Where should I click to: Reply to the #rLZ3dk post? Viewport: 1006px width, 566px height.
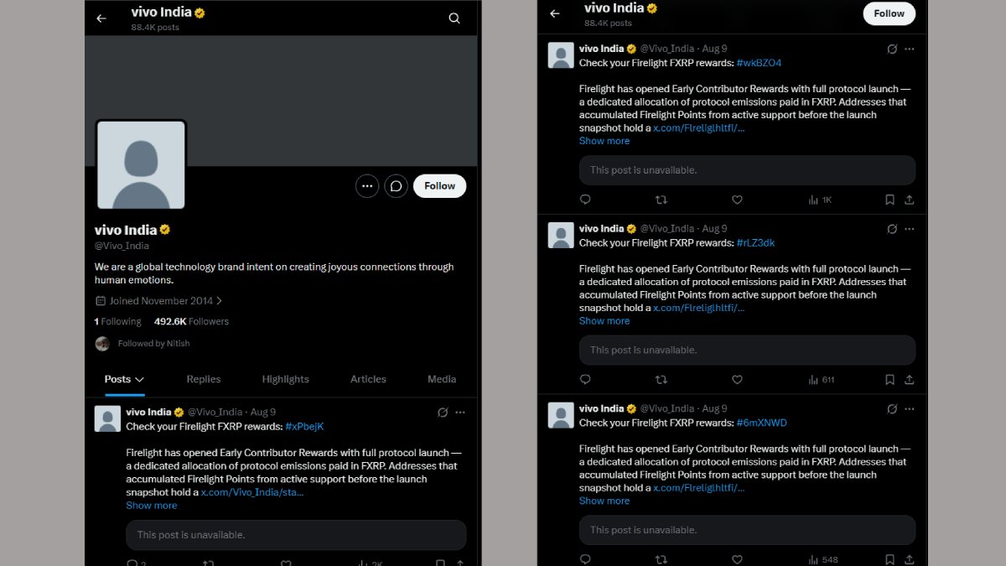click(x=585, y=380)
